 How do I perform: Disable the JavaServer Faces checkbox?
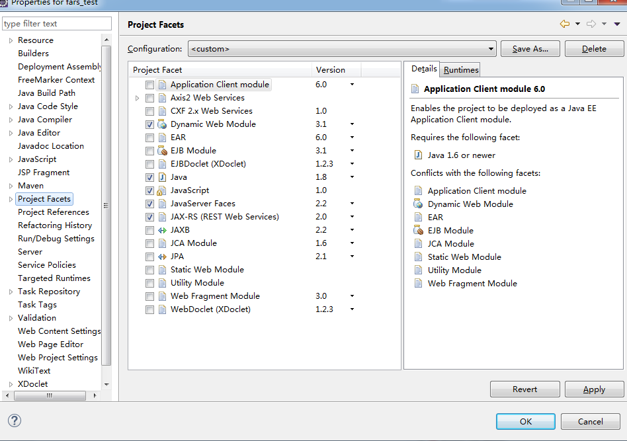pyautogui.click(x=149, y=204)
